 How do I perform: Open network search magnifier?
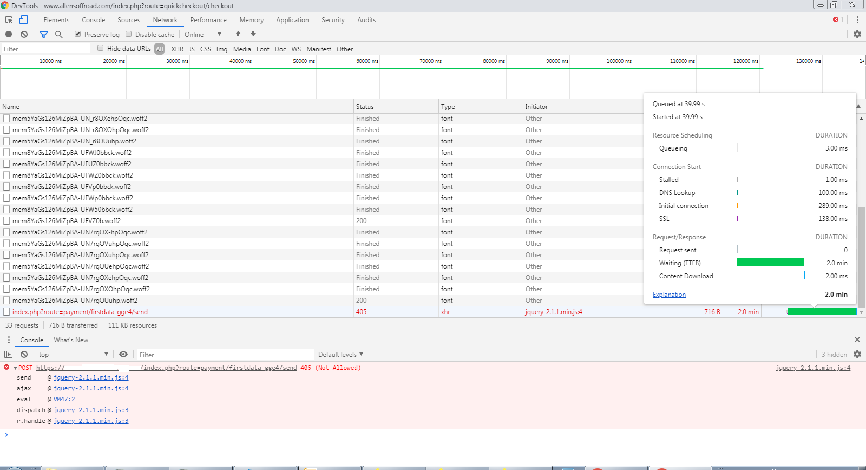(59, 34)
